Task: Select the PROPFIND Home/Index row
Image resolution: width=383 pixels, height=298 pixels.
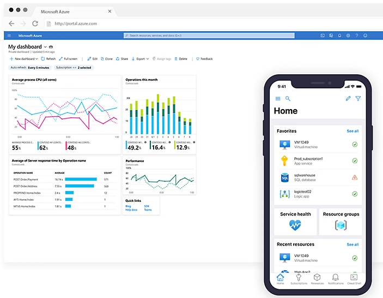Action: [64, 193]
